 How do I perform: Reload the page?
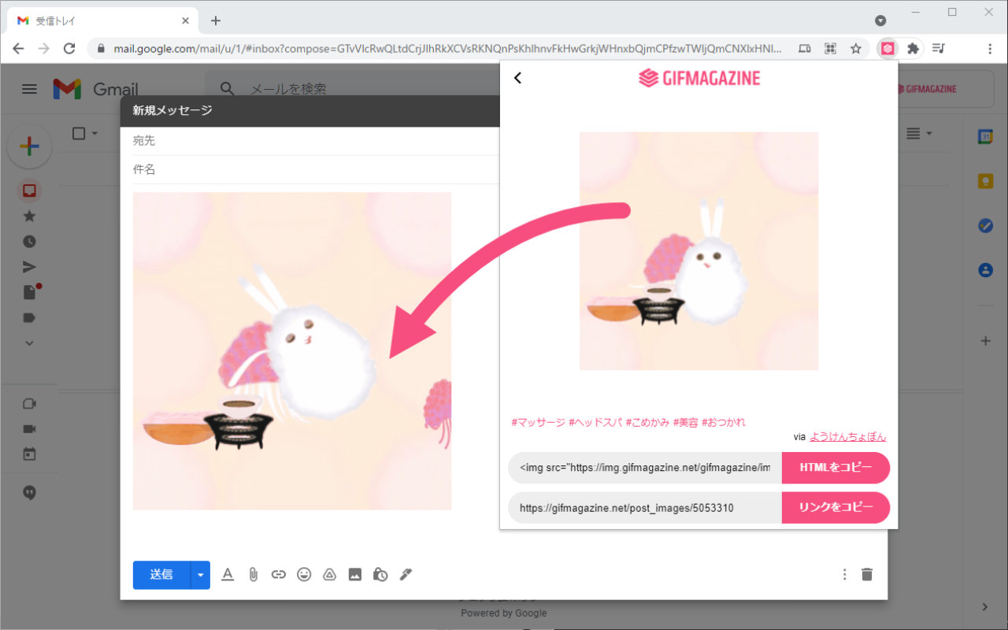(x=69, y=48)
